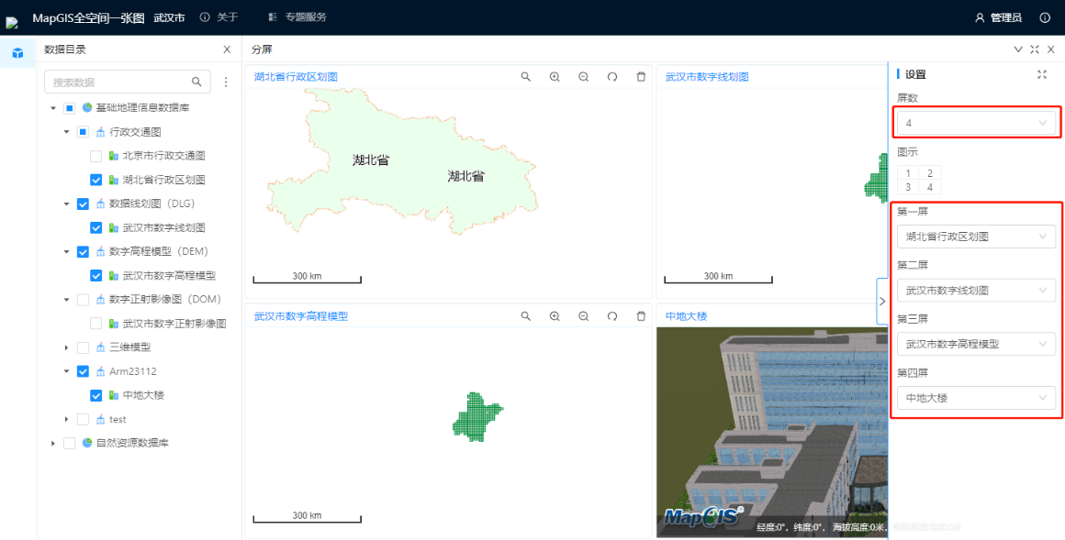Reset the 湖北省行政区划图 map view

point(612,77)
